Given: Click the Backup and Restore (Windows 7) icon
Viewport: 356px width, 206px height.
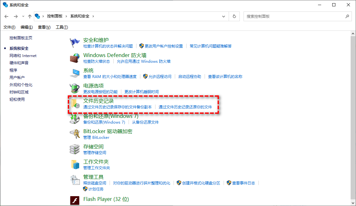Looking at the screenshot, I should click(74, 119).
